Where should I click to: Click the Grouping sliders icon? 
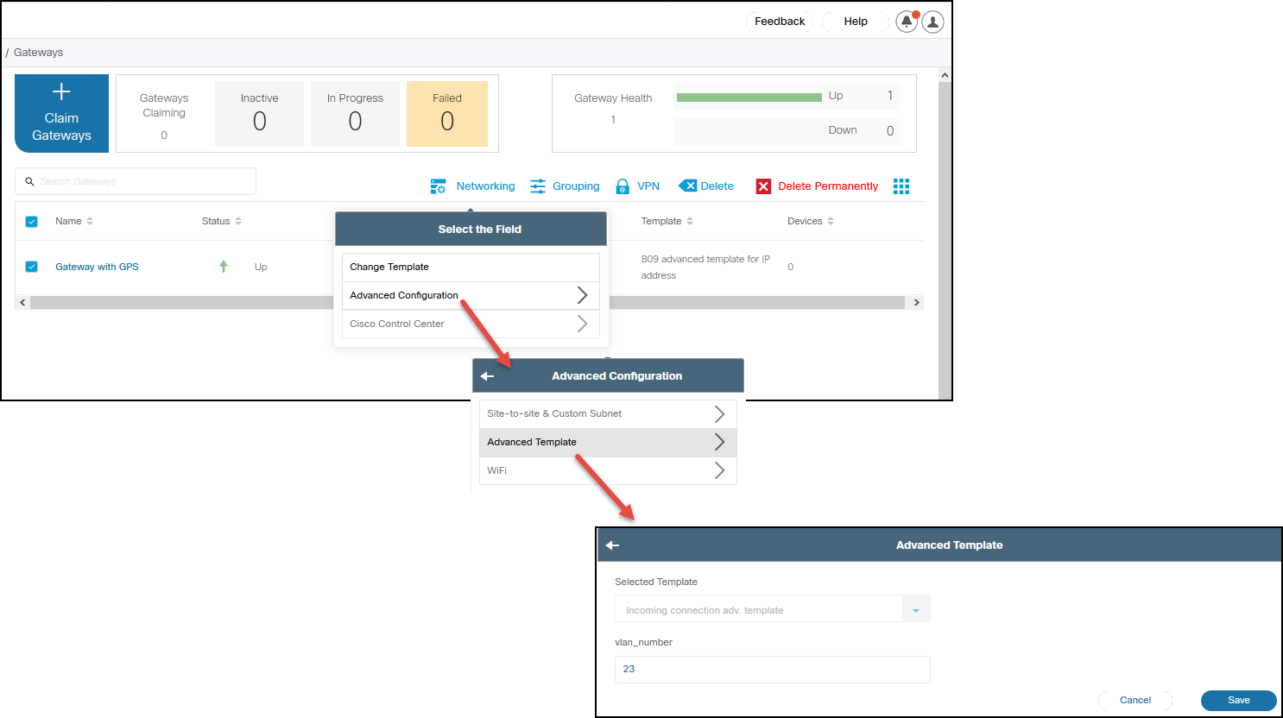(538, 186)
